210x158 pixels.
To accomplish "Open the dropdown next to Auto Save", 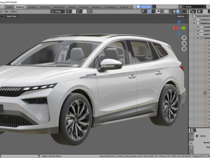I will click(154, 7).
